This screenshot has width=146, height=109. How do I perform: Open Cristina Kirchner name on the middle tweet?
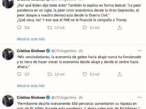31,51
